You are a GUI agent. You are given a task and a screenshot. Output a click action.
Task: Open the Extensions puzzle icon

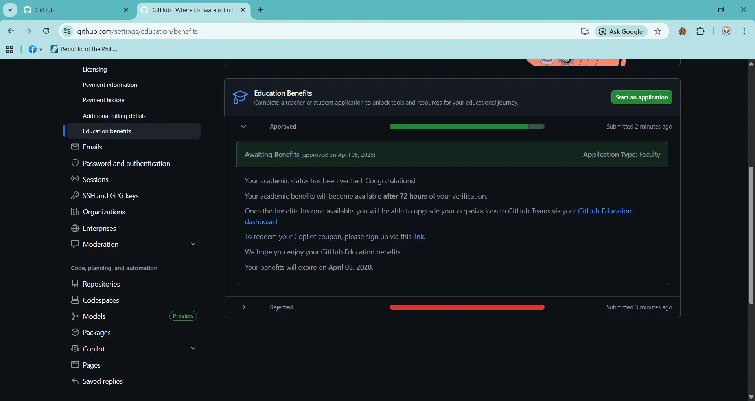[x=700, y=31]
